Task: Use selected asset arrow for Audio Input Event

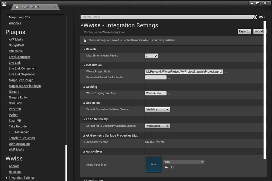Action: 166,167
